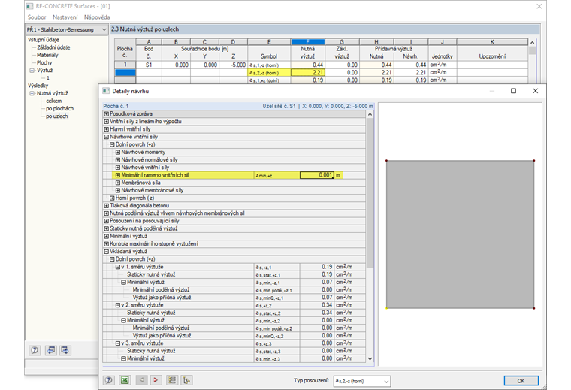Expand Návrhové momenty node
Image resolution: width=571 pixels, height=390 pixels.
click(118, 153)
